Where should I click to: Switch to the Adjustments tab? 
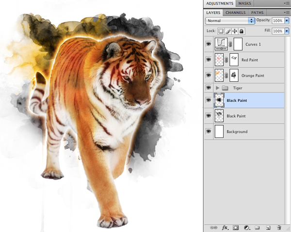220,3
